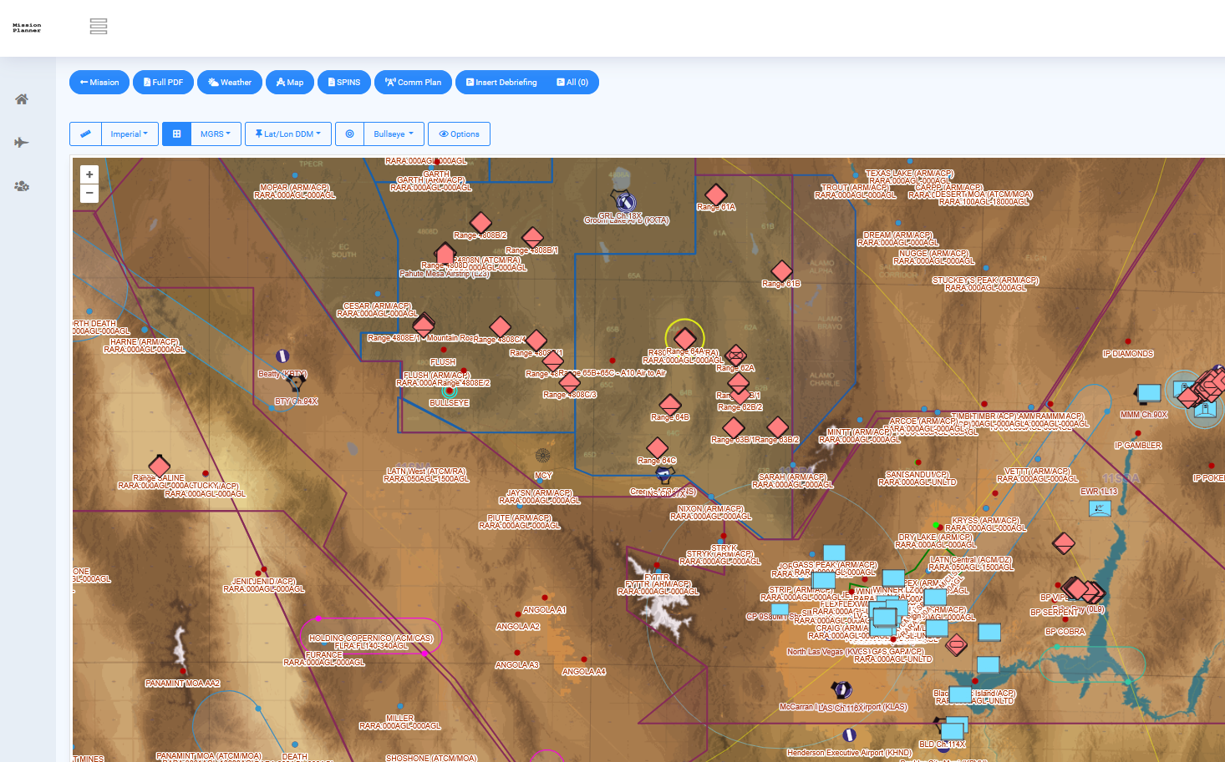1225x762 pixels.
Task: Click the Mission Planner logo
Action: click(27, 28)
